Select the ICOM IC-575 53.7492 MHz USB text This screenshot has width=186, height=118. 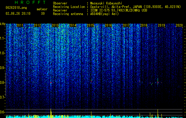(119, 10)
